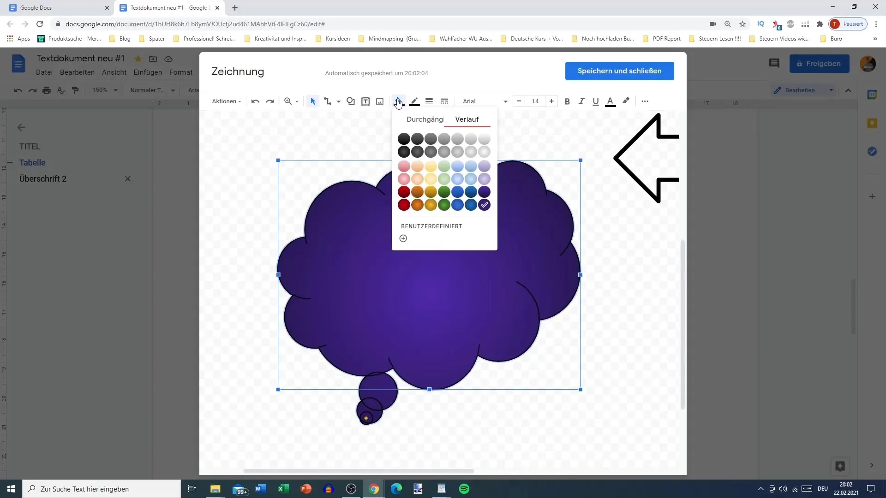The image size is (886, 498).
Task: Select the border dash style icon
Action: [x=445, y=101]
